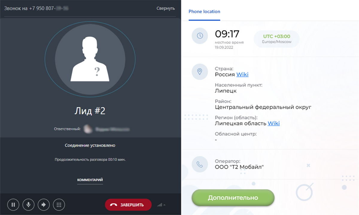Switch to the Phone location tab
This screenshot has height=215, width=359.
(204, 12)
